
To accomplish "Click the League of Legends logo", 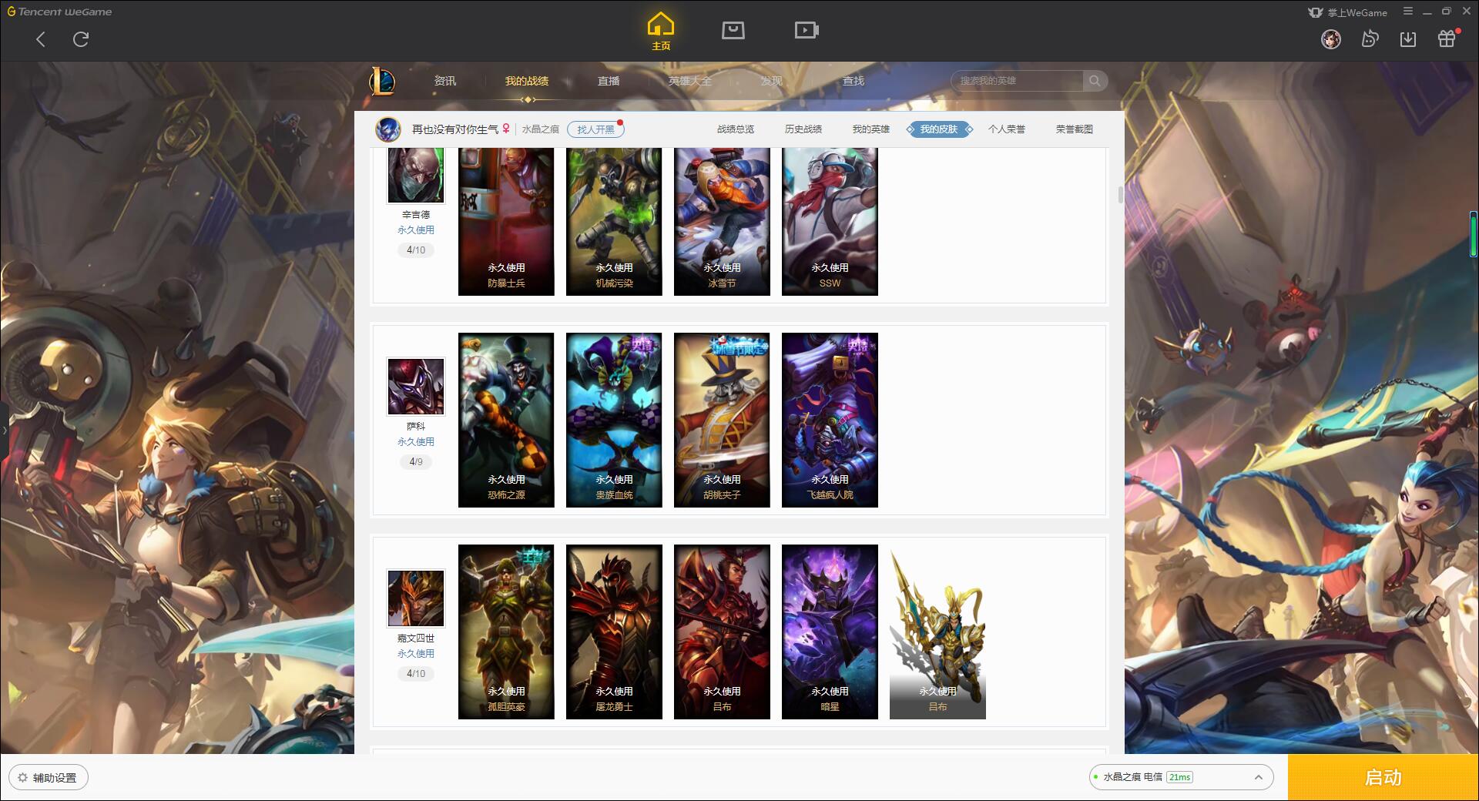I will coord(382,81).
